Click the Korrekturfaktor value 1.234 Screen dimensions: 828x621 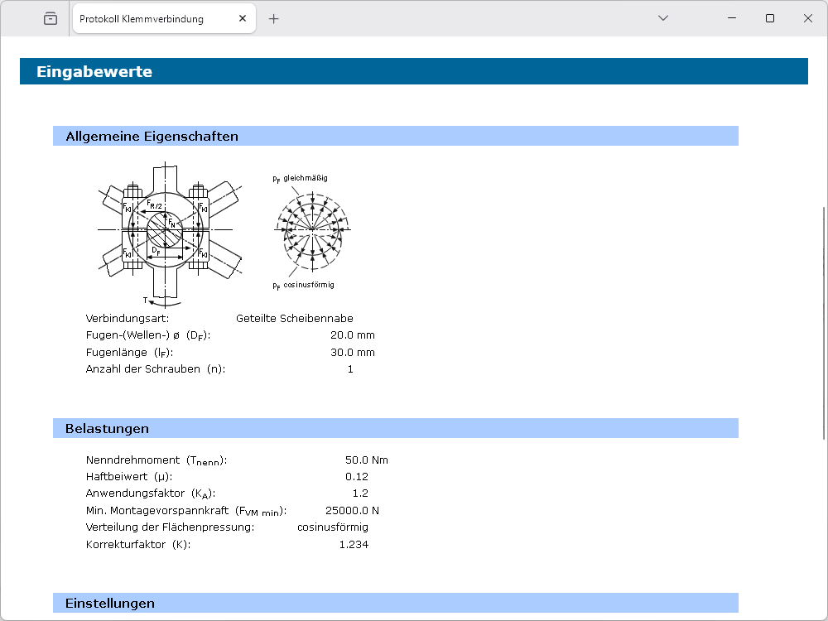pyautogui.click(x=354, y=545)
